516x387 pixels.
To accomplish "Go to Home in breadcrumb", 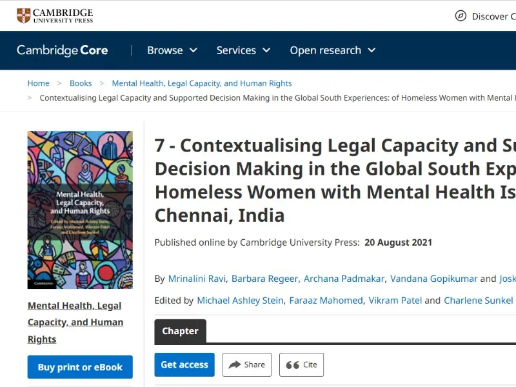I will pyautogui.click(x=39, y=83).
